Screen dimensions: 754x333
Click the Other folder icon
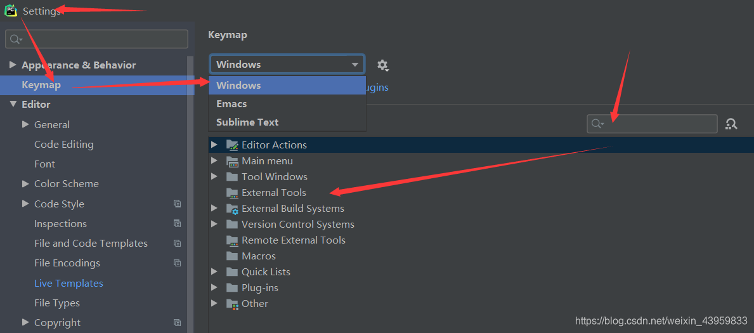coord(232,304)
